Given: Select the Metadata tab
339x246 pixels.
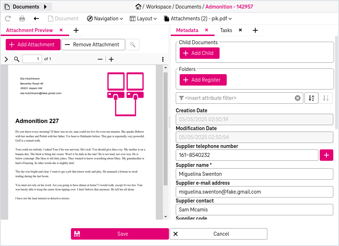Looking at the screenshot, I should pos(187,30).
